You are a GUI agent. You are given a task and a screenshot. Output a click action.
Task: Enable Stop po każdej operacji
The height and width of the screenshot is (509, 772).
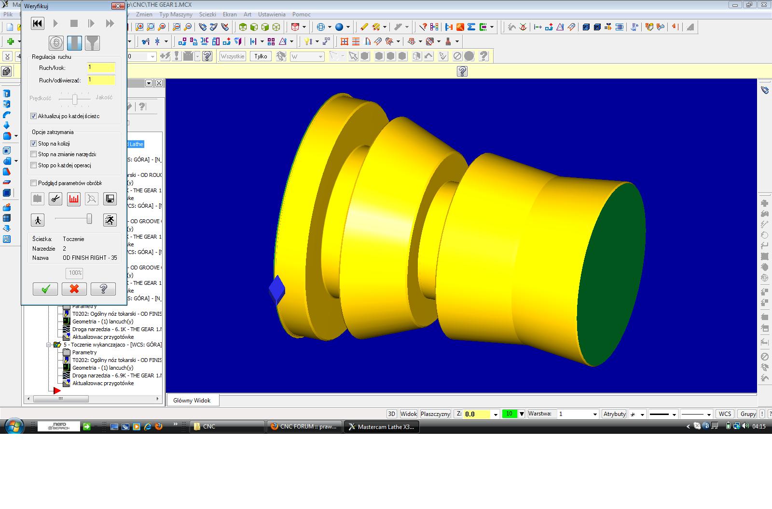(33, 165)
